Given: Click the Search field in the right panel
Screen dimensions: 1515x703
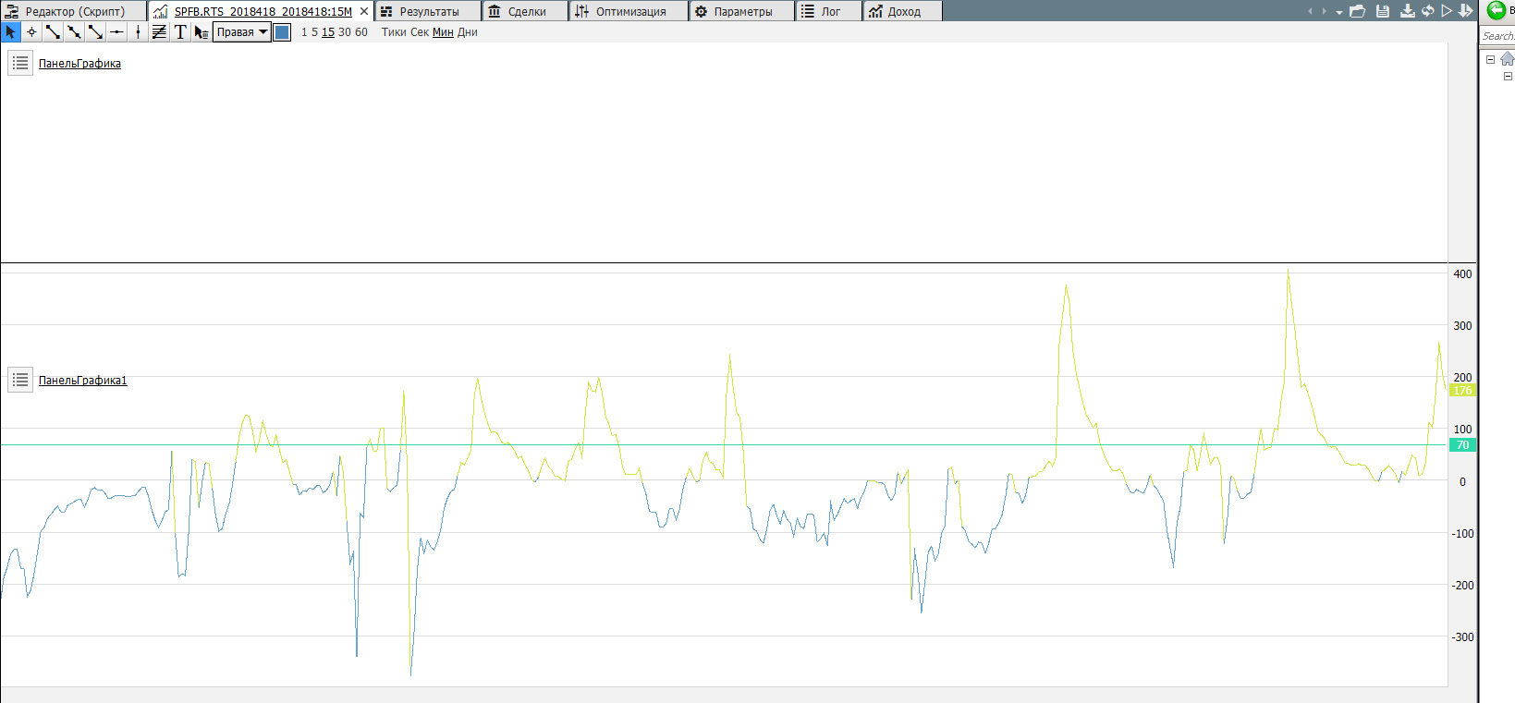Looking at the screenshot, I should [x=1497, y=36].
